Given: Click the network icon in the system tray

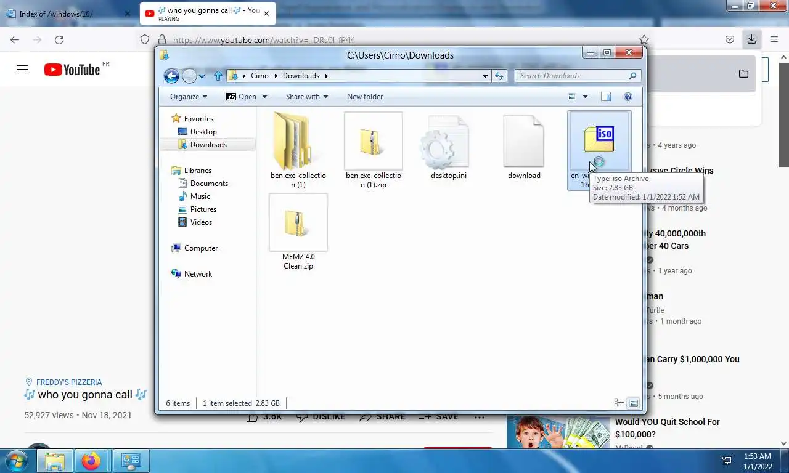Looking at the screenshot, I should (x=727, y=461).
